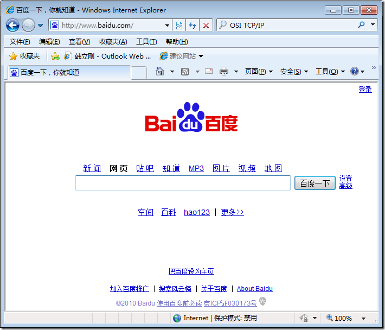
Task: Click the magnifier search button in search box
Action: point(361,24)
